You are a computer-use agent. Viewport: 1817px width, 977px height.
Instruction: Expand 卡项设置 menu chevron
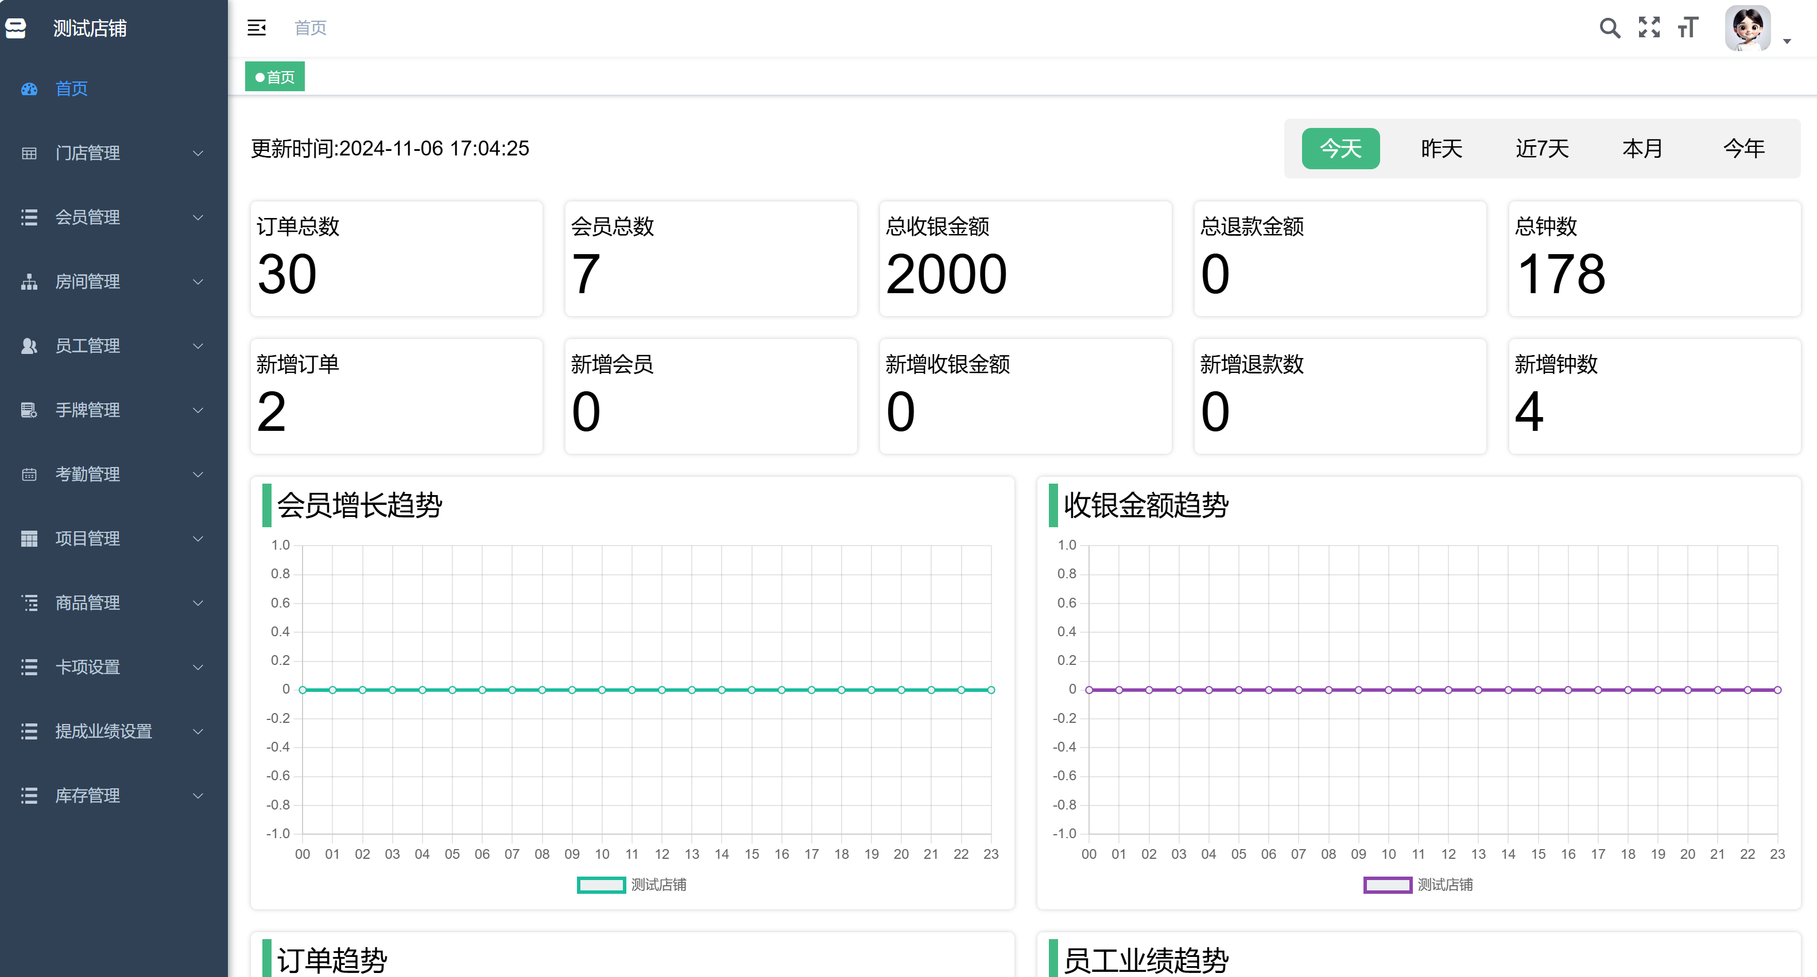198,667
